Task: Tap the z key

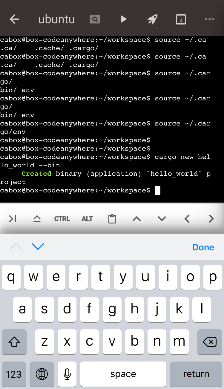Action: (x=45, y=342)
